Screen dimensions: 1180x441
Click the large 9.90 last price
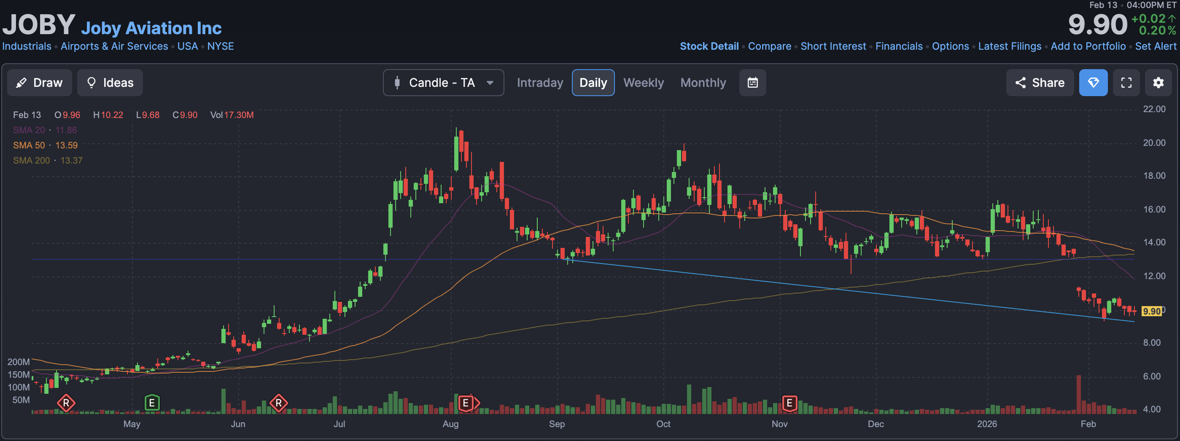point(1097,24)
